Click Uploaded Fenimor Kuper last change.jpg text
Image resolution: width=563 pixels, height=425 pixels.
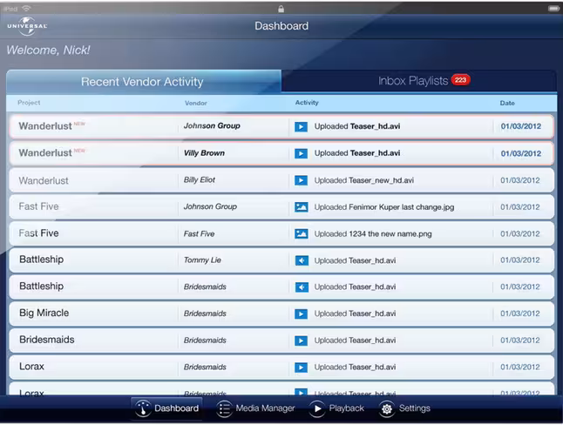pyautogui.click(x=384, y=207)
